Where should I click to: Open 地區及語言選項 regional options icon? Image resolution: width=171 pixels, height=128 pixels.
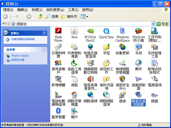(90, 47)
